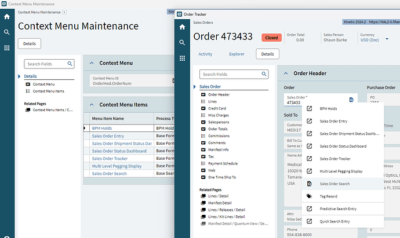Click Search Fields input in Context Menu Maintenance
Screen dimensions: 400x238
[45, 64]
